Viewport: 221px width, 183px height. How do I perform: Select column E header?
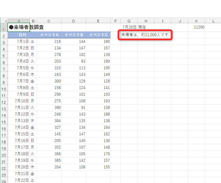coord(98,21)
